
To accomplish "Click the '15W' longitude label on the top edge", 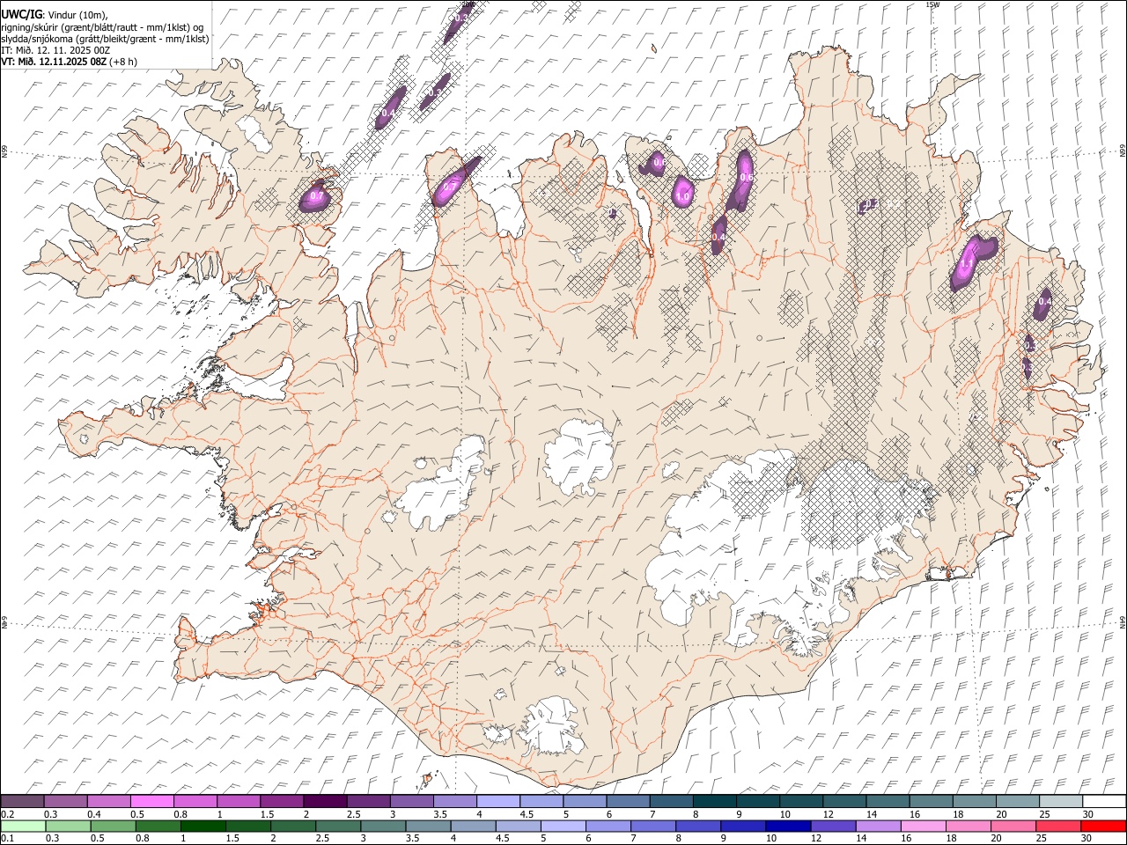I will (933, 4).
